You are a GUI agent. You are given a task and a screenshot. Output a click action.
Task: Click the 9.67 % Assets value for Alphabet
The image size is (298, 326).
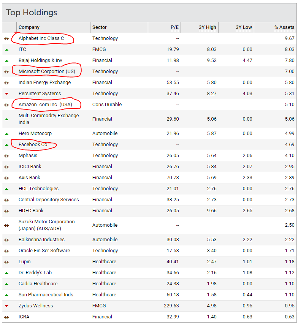point(290,38)
